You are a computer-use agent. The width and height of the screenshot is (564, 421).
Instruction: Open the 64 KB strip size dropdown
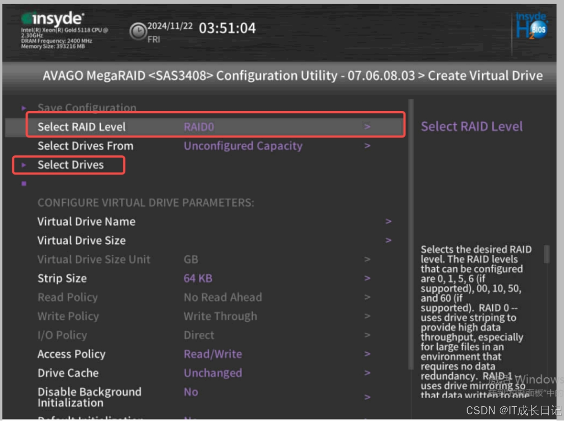[x=198, y=278]
